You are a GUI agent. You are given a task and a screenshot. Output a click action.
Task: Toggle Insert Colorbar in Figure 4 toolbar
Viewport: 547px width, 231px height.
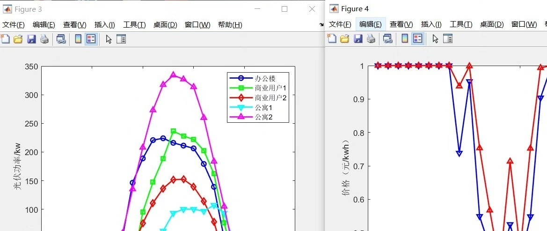point(405,38)
